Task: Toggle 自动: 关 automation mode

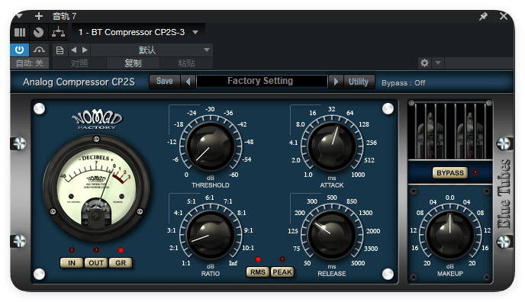Action: click(x=30, y=63)
